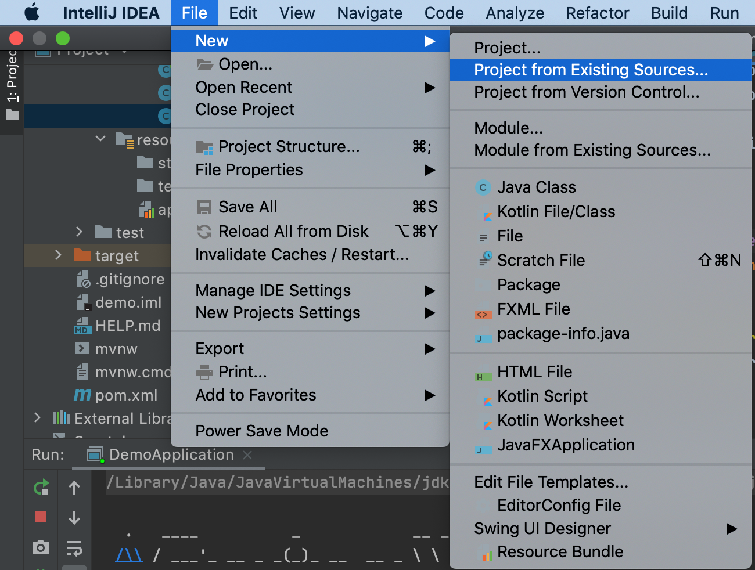This screenshot has height=570, width=755.
Task: Rerun DemoApplication with the green rerun icon
Action: click(41, 488)
